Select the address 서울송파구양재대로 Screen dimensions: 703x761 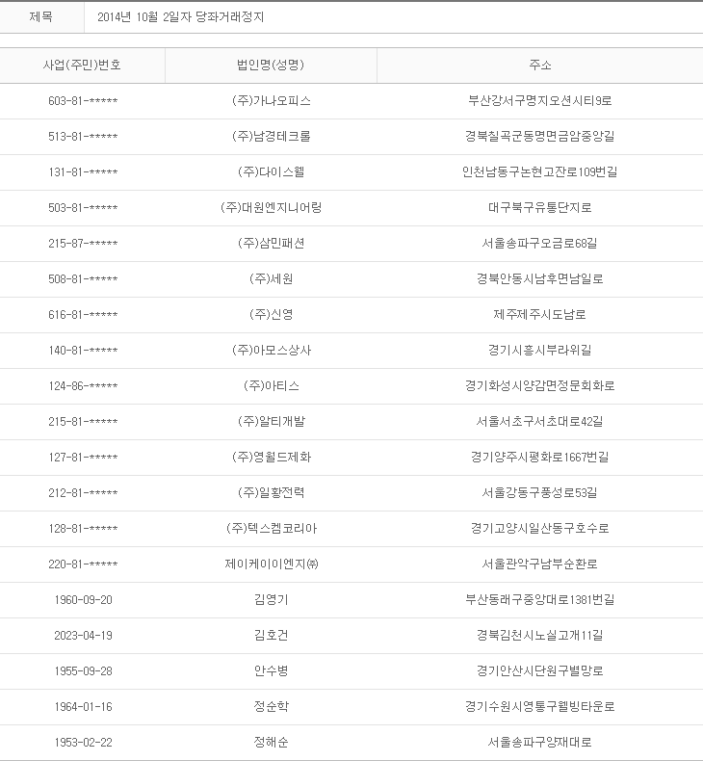click(539, 743)
